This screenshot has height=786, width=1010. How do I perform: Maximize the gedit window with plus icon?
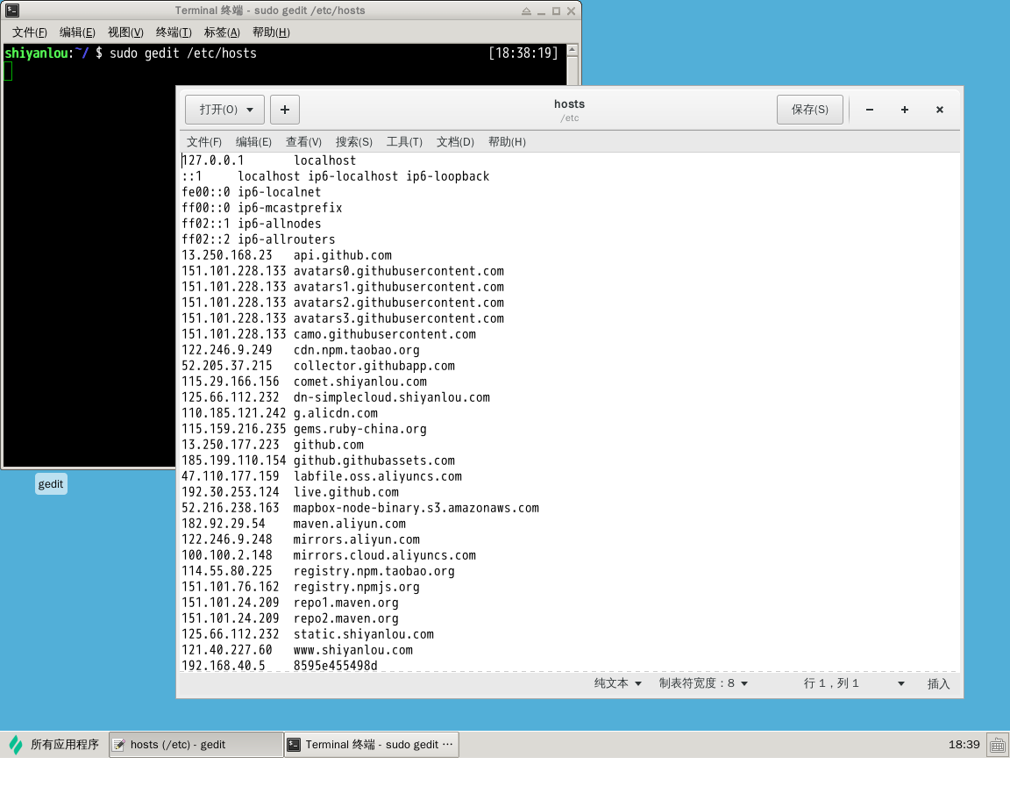click(904, 110)
